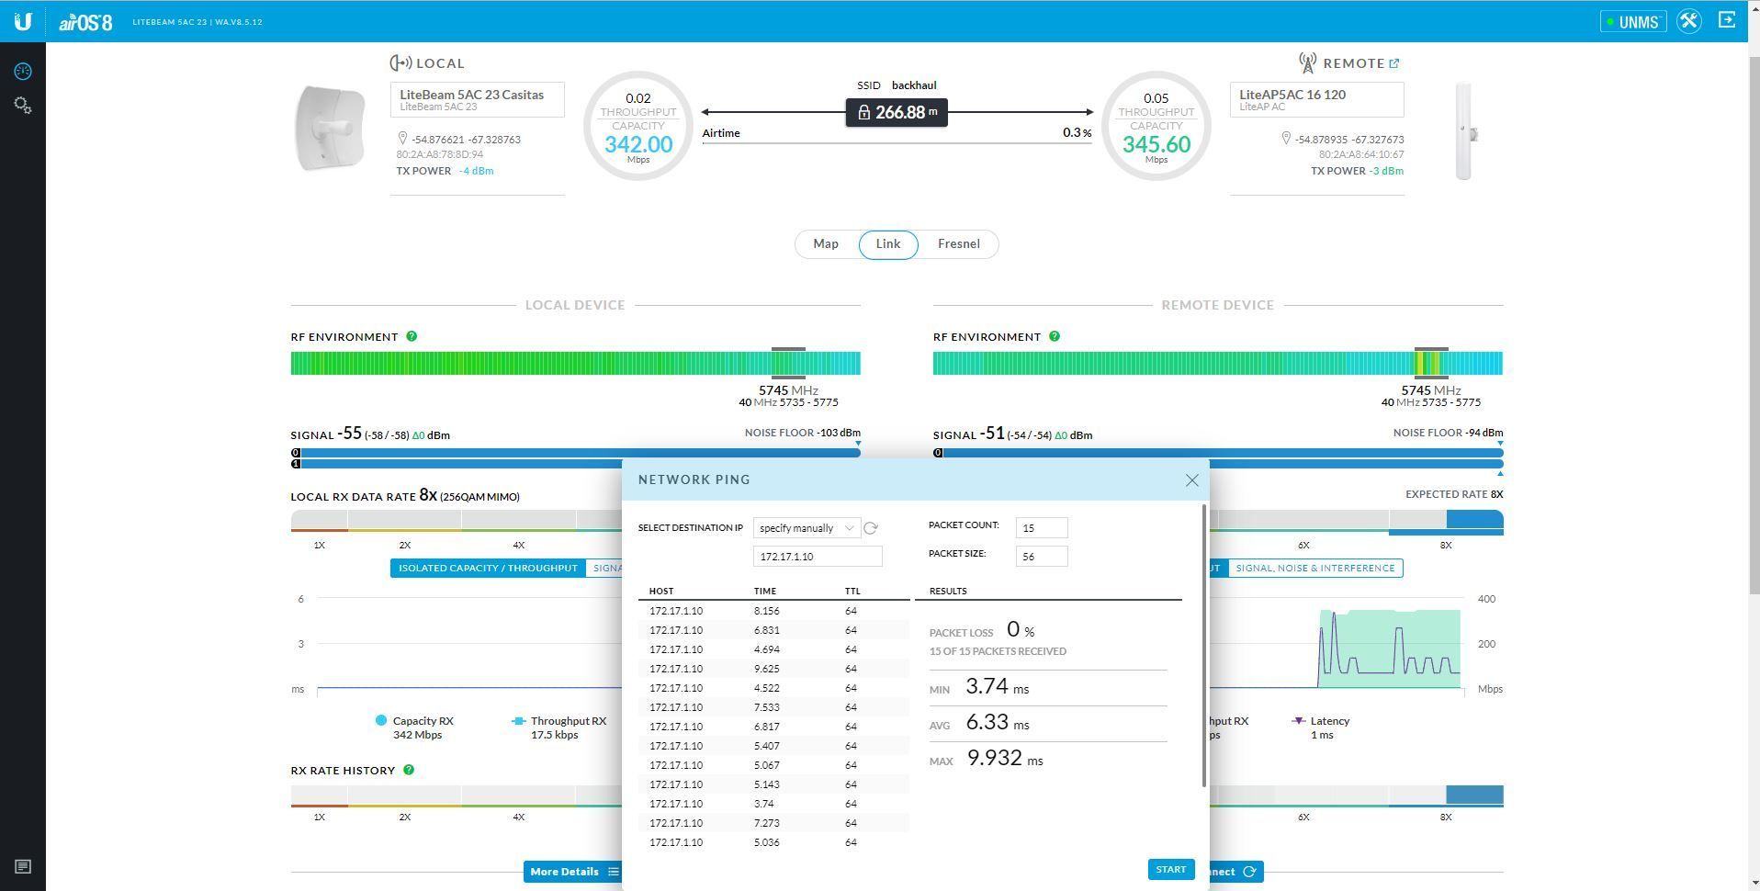Click the local LiteBeam device thumbnail
The height and width of the screenshot is (891, 1760).
tap(330, 129)
